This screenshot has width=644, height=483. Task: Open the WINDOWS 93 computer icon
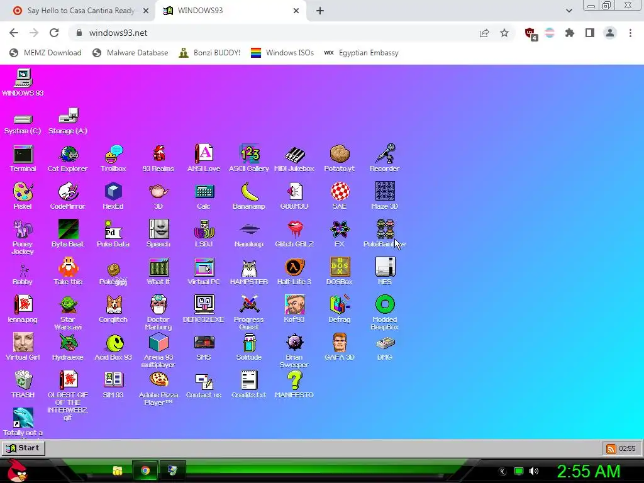tap(23, 82)
